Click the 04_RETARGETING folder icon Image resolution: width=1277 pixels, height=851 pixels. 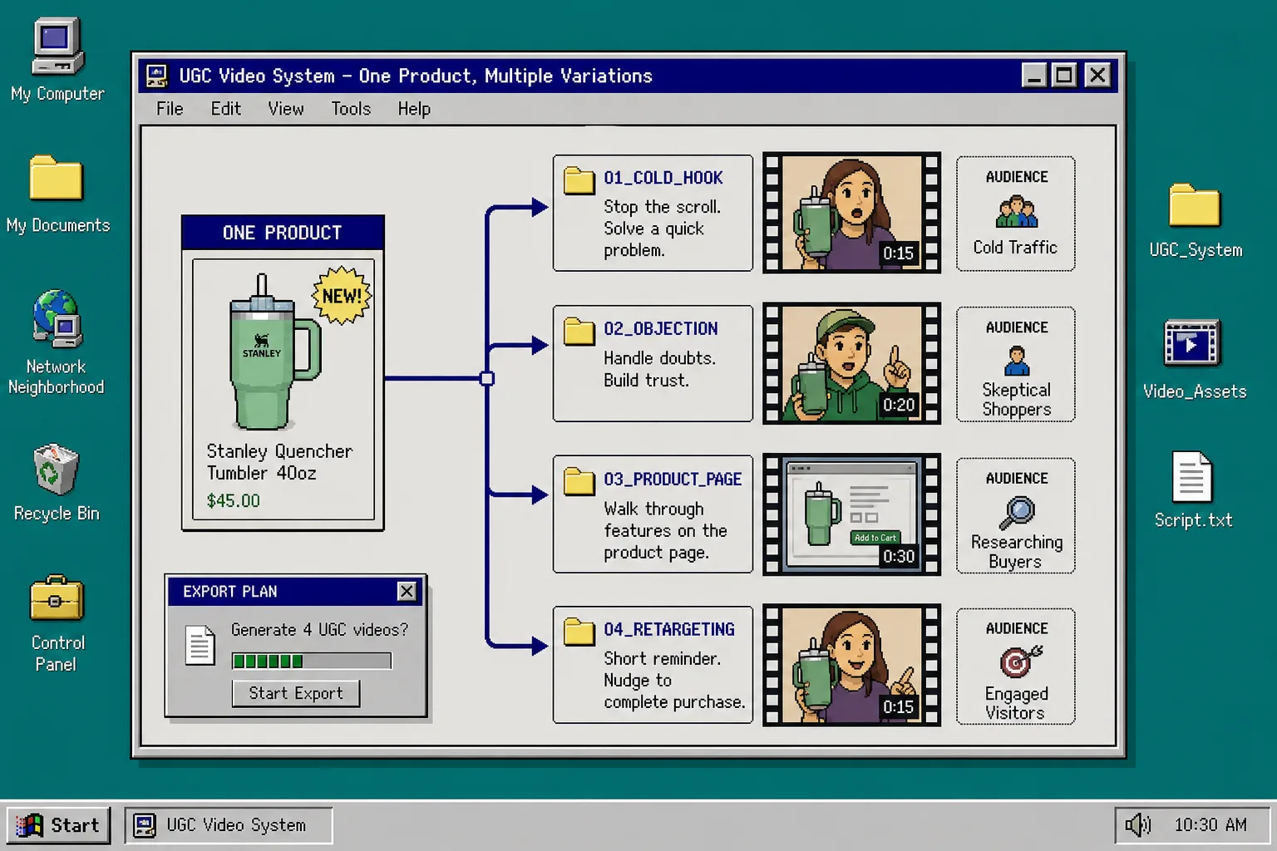(579, 632)
